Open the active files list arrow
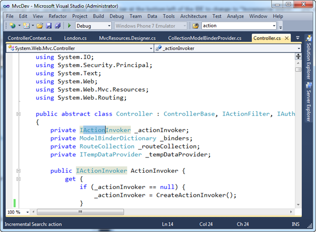The image size is (316, 232). tap(298, 38)
